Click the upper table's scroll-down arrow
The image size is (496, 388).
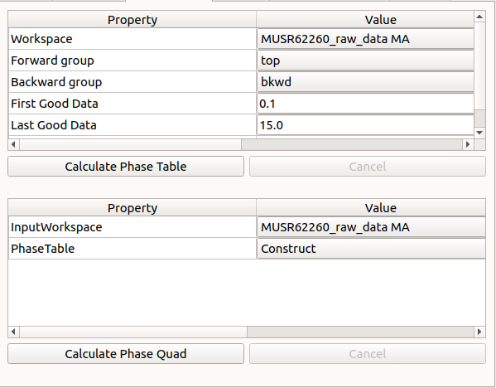tap(479, 133)
